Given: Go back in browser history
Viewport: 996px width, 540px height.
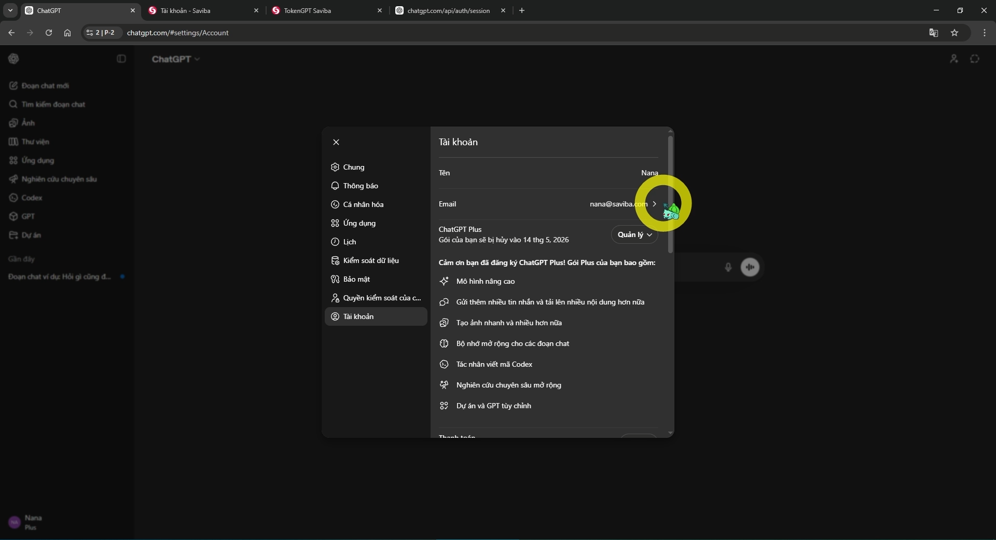Looking at the screenshot, I should pos(11,33).
